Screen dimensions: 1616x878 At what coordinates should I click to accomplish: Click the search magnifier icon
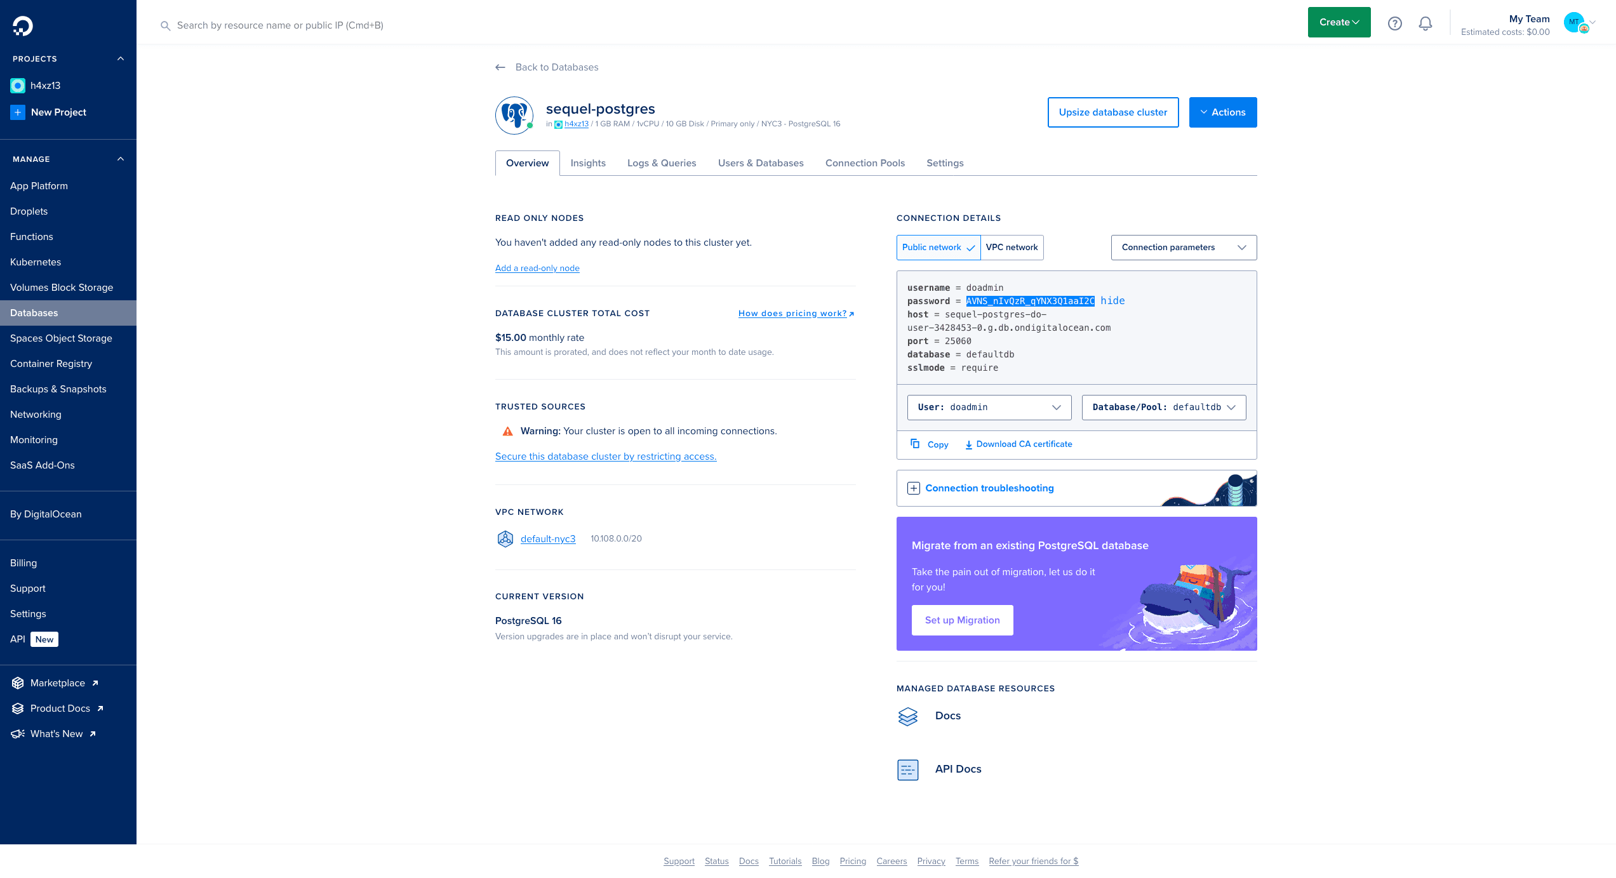coord(165,26)
